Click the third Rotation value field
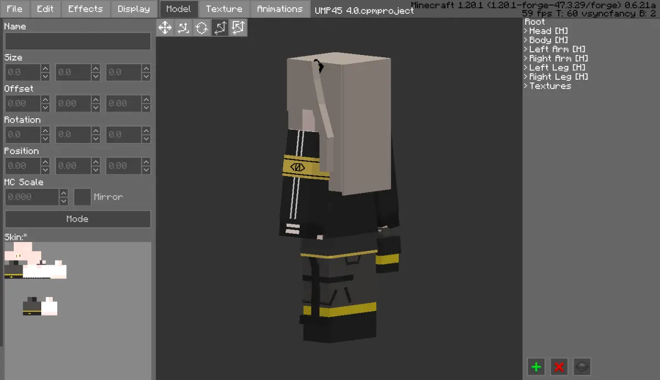Screen dimensions: 660x380 click(x=124, y=135)
